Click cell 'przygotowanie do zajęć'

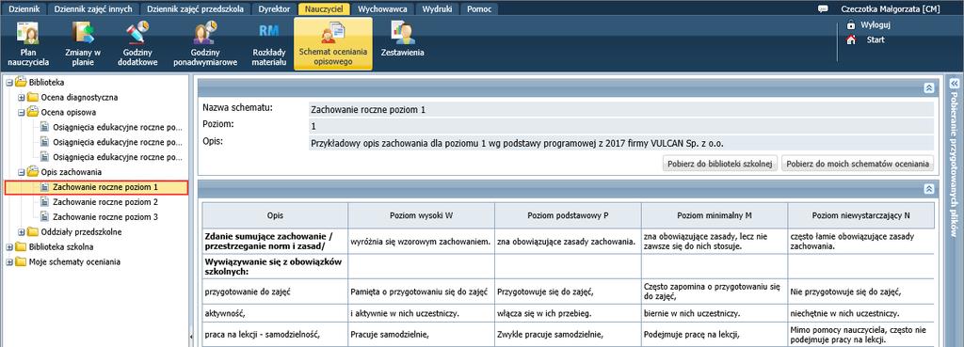click(x=276, y=292)
